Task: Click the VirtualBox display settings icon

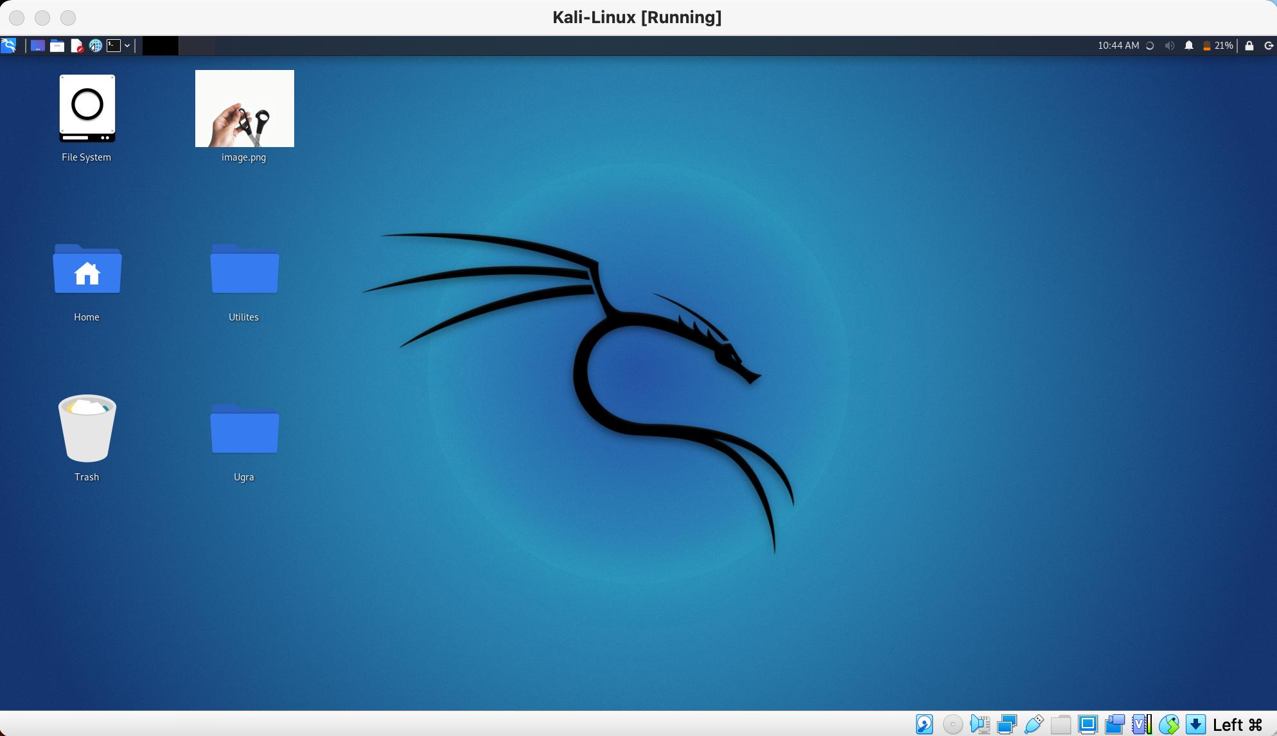Action: coord(1088,724)
